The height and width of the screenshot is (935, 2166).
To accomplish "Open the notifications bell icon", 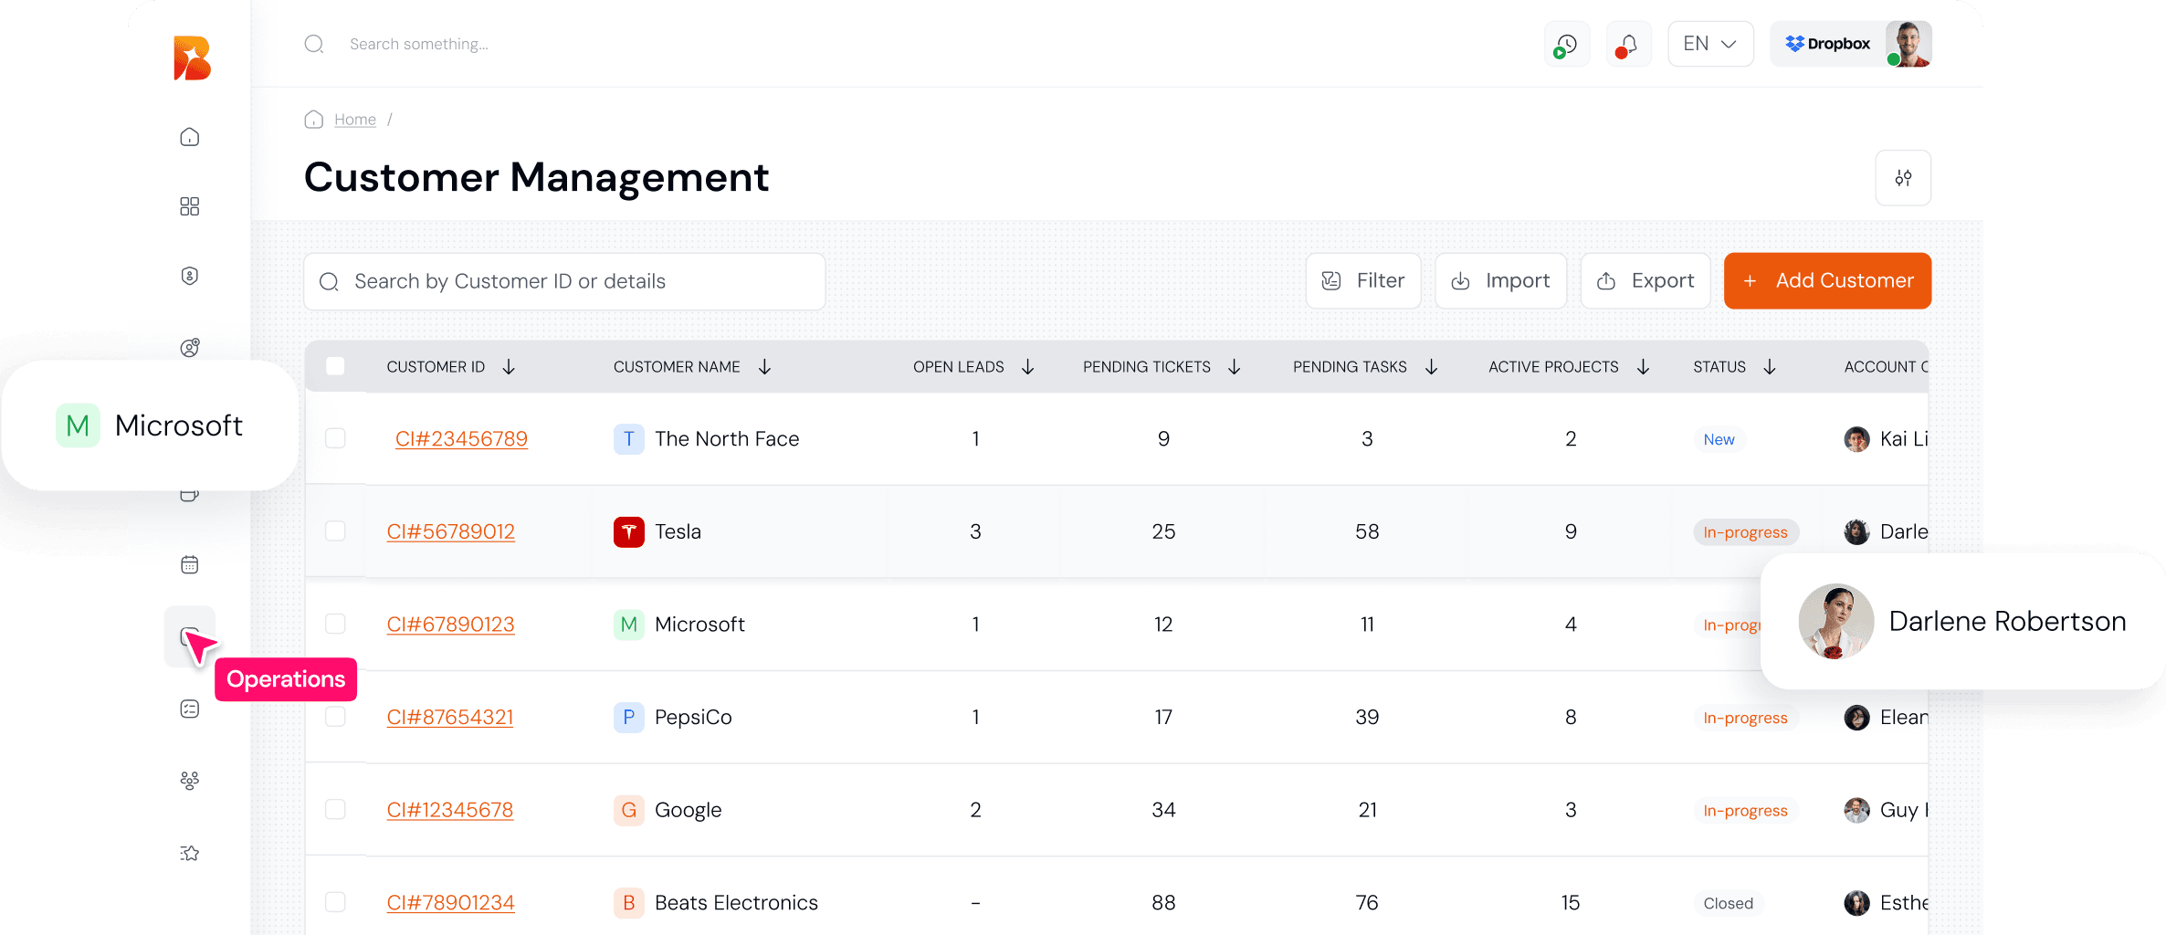I will pyautogui.click(x=1628, y=44).
